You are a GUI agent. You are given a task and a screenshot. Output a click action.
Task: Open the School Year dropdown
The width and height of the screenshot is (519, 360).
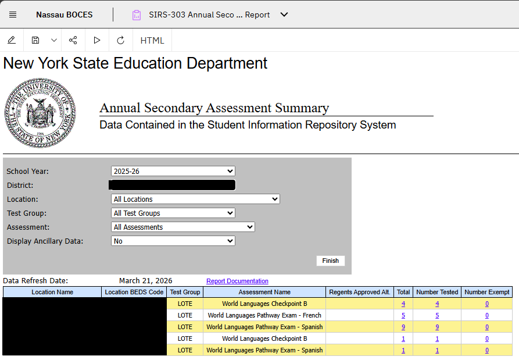pos(173,171)
